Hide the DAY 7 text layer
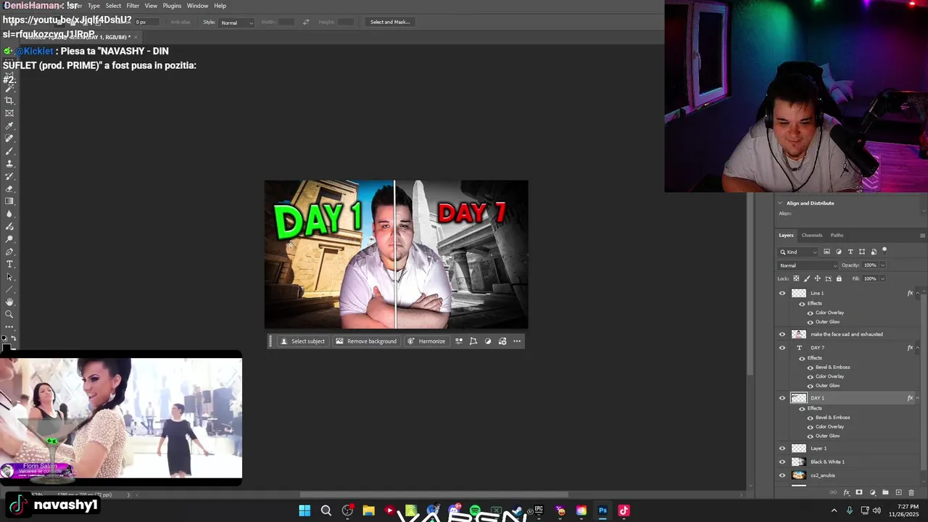The width and height of the screenshot is (928, 522). click(782, 348)
